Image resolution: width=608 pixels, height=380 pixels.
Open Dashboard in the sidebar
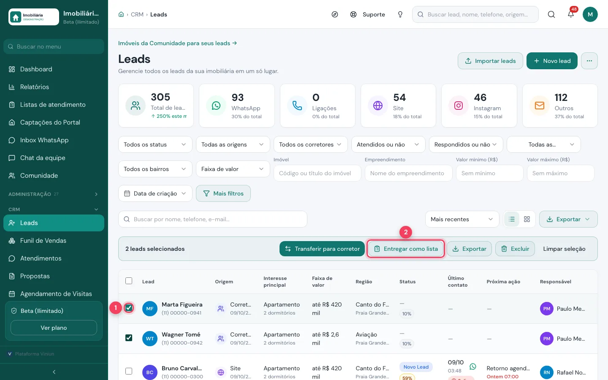54,69
